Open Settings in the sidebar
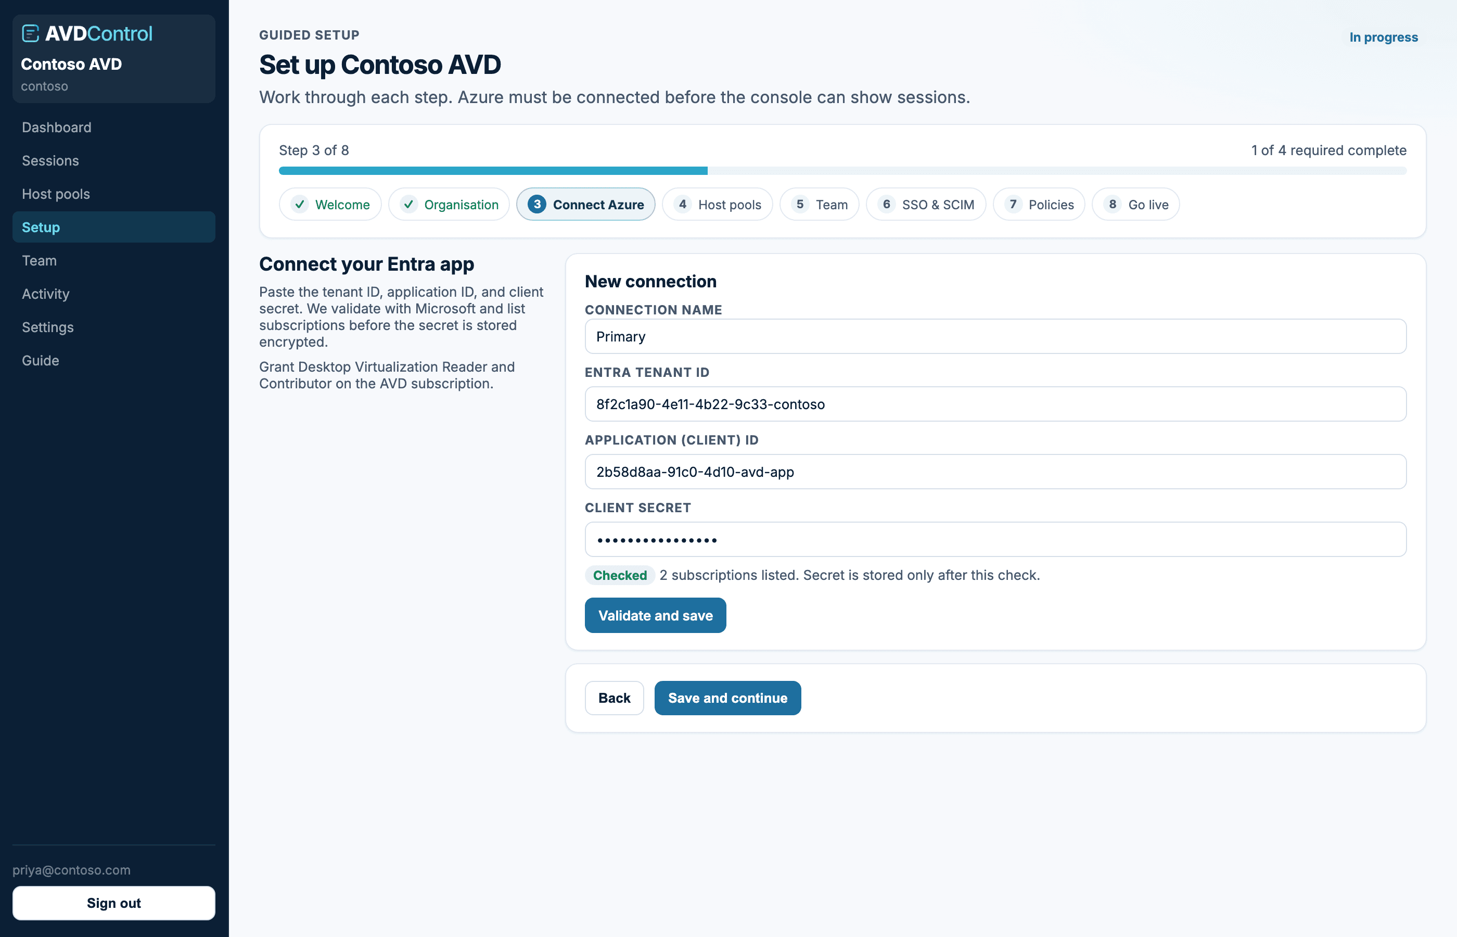The width and height of the screenshot is (1457, 937). click(x=114, y=327)
